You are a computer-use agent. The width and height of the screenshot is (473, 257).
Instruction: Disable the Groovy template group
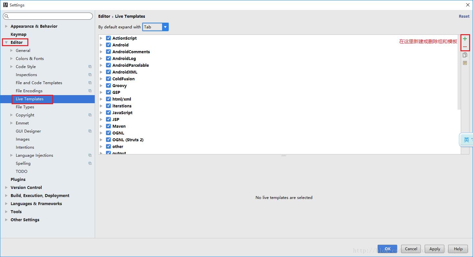tap(108, 85)
